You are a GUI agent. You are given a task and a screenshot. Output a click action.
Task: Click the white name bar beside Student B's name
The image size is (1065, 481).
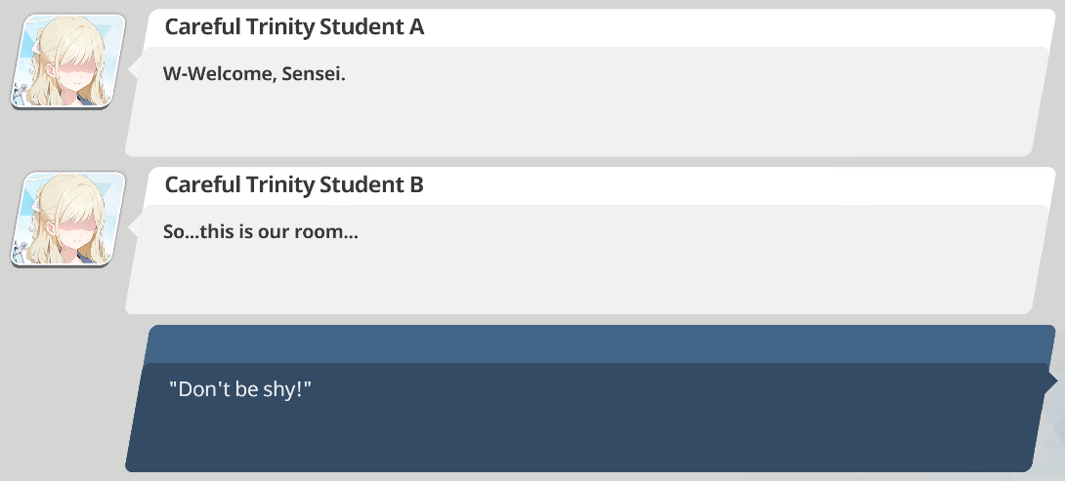coord(733,185)
